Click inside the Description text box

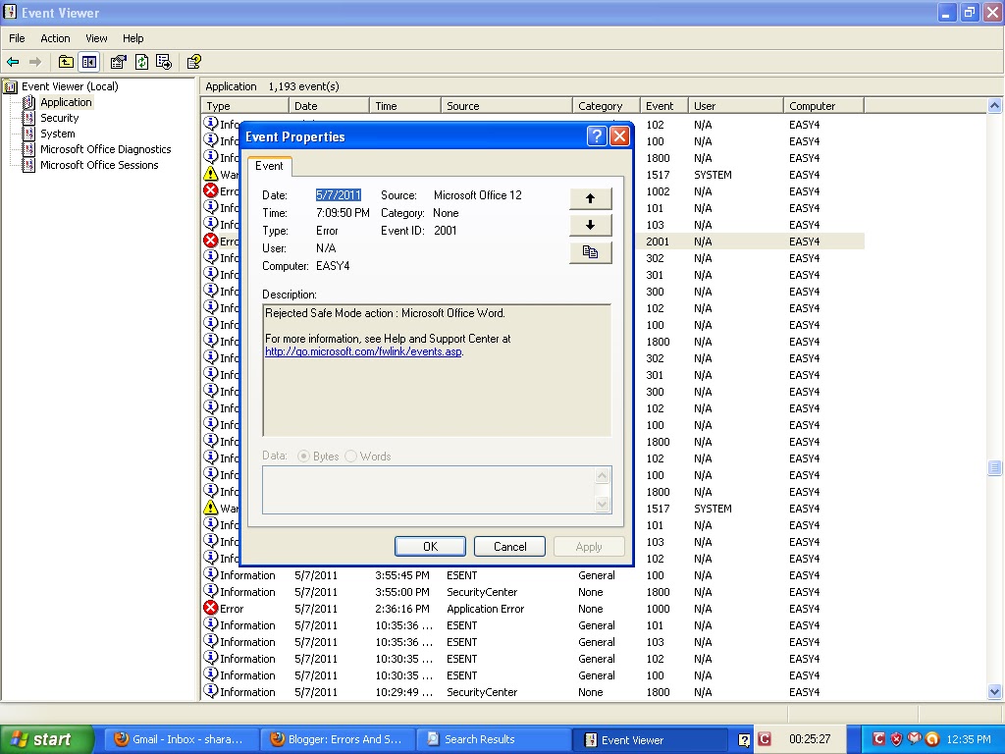[x=437, y=370]
